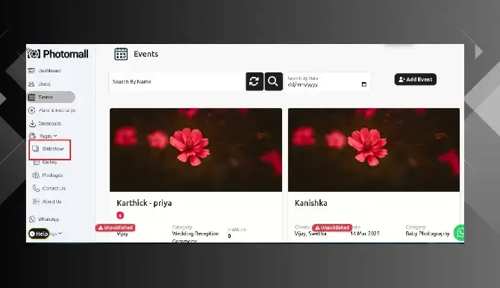Screen dimensions: 500x288
Task: Click the WhatsApp sidebar icon
Action: tap(32, 219)
